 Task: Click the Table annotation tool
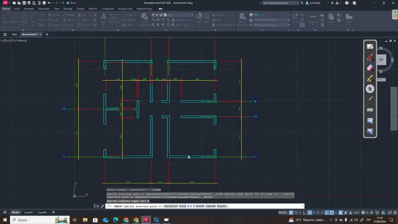pos(127,25)
